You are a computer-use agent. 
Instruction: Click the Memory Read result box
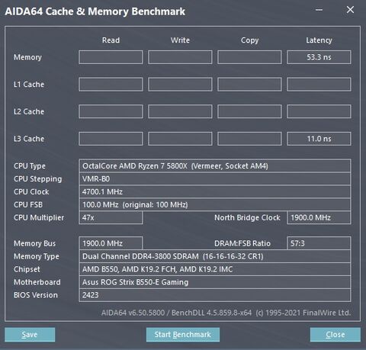[x=111, y=57]
